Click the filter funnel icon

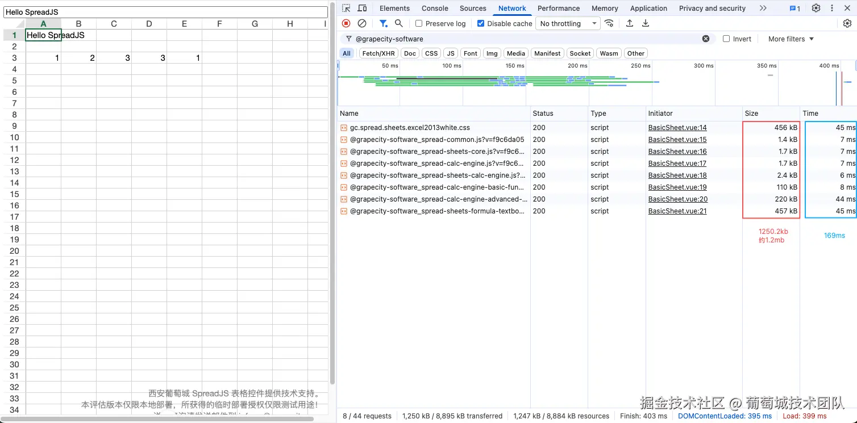click(383, 23)
